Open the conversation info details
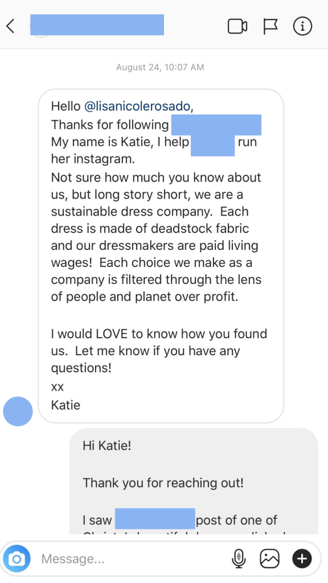 [x=302, y=26]
